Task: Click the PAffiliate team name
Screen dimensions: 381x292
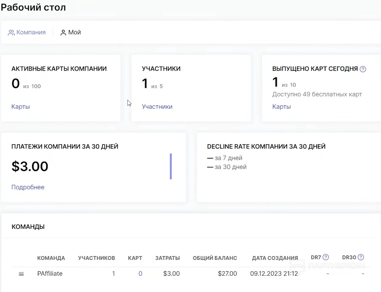Action: (x=50, y=274)
